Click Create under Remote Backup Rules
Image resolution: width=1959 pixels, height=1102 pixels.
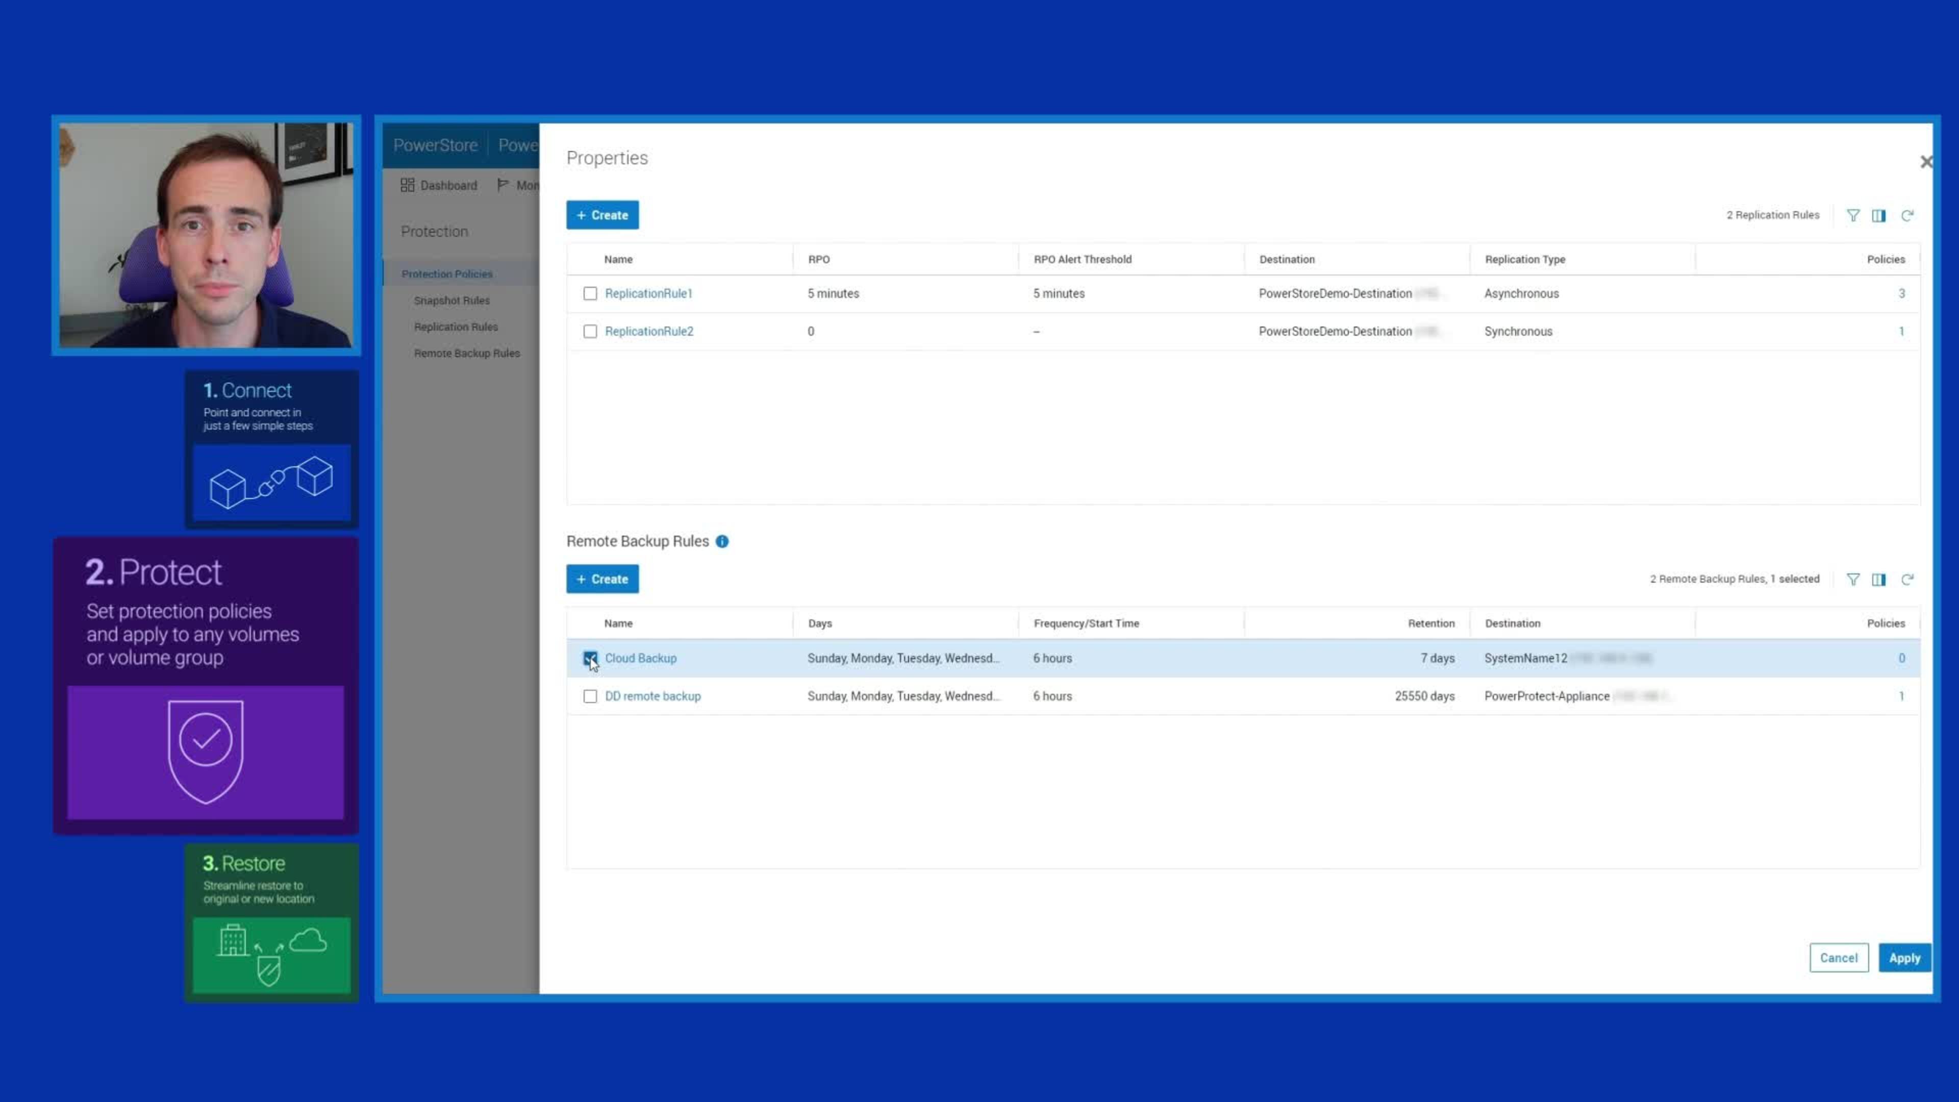(602, 579)
